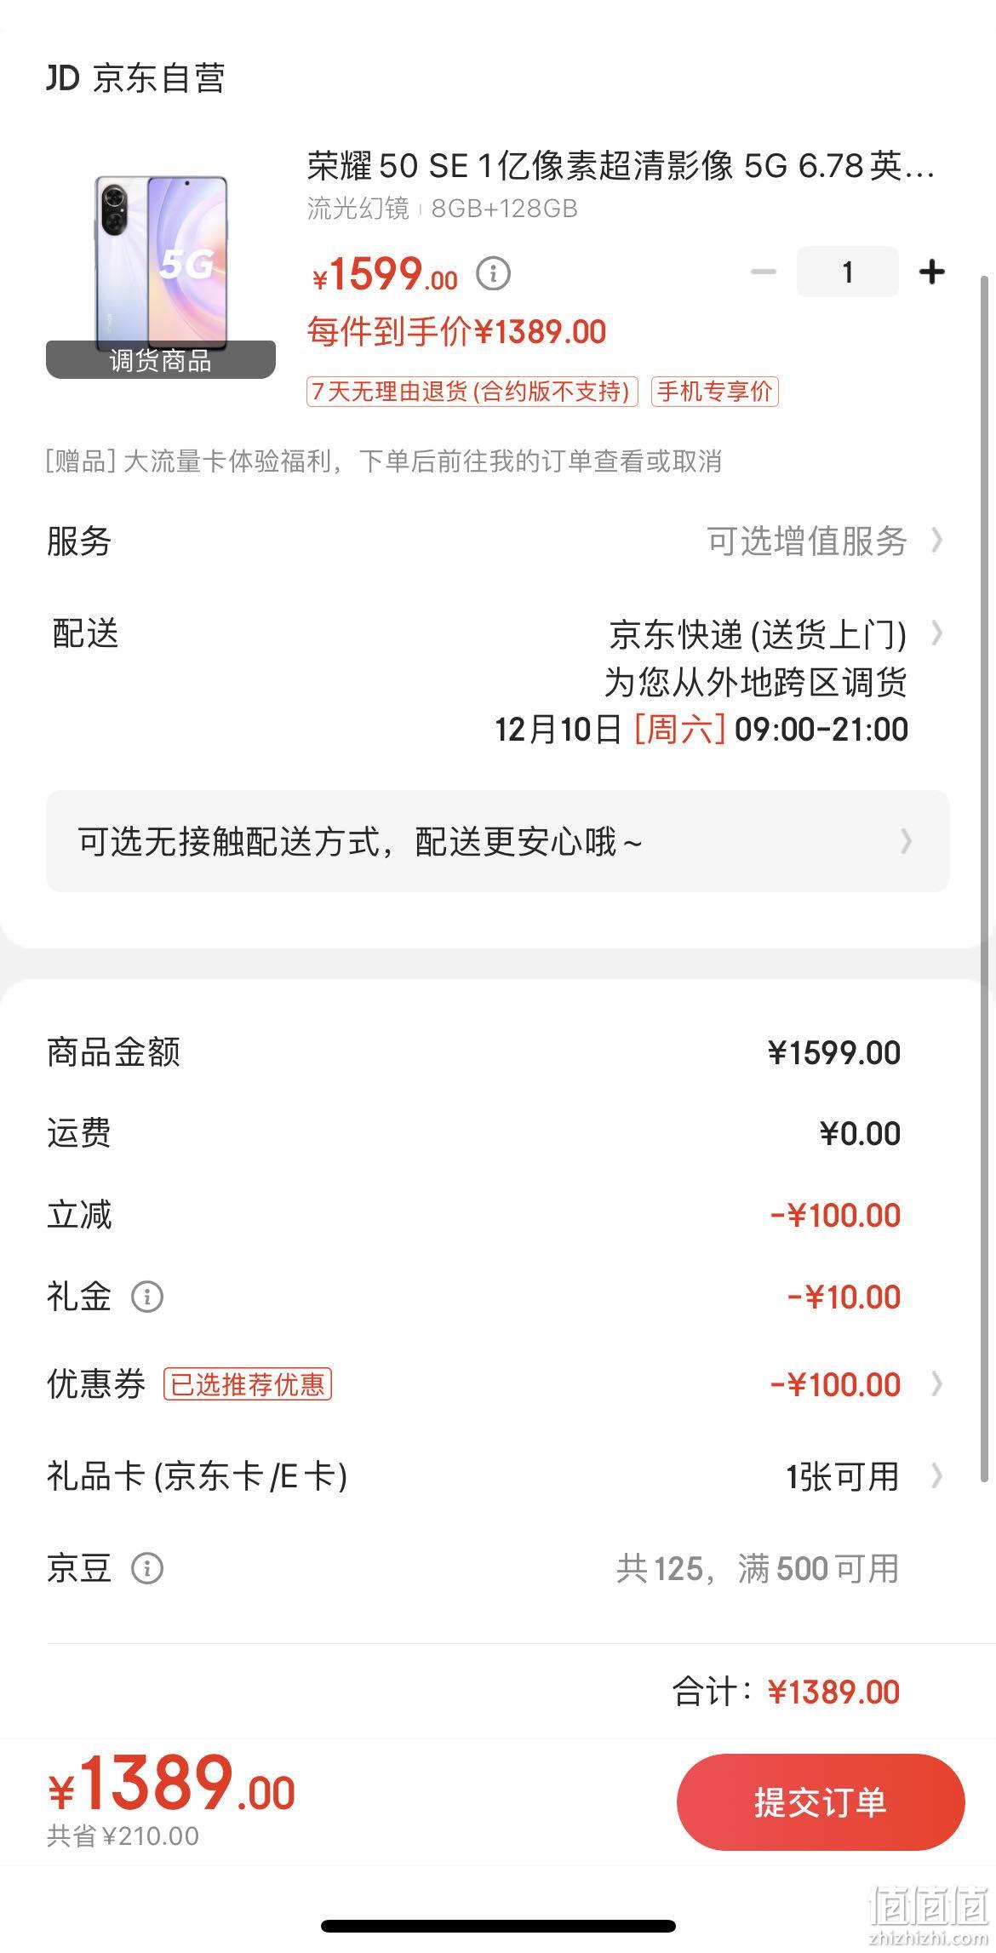The image size is (996, 1953).
Task: Expand 京东快递 delivery options chevron
Action: tap(936, 633)
